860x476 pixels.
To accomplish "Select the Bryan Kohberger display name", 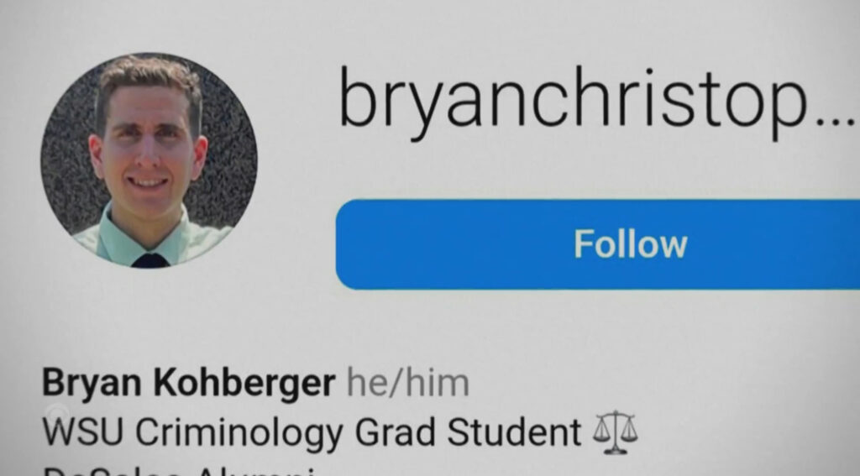I will pyautogui.click(x=189, y=383).
